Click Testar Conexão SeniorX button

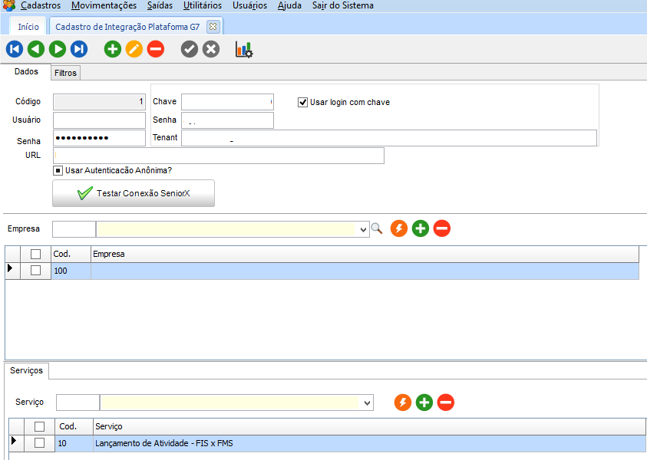(134, 193)
